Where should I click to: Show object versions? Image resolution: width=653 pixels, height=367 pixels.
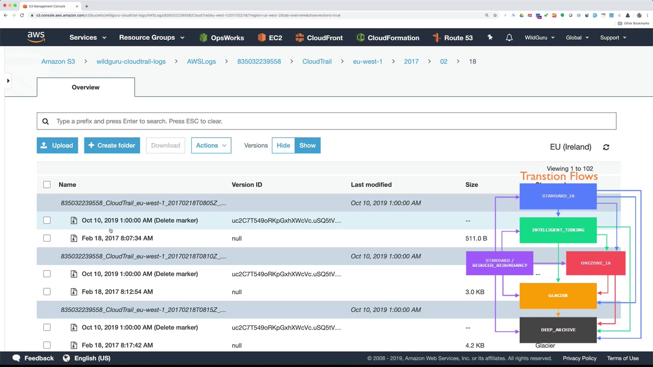click(308, 145)
